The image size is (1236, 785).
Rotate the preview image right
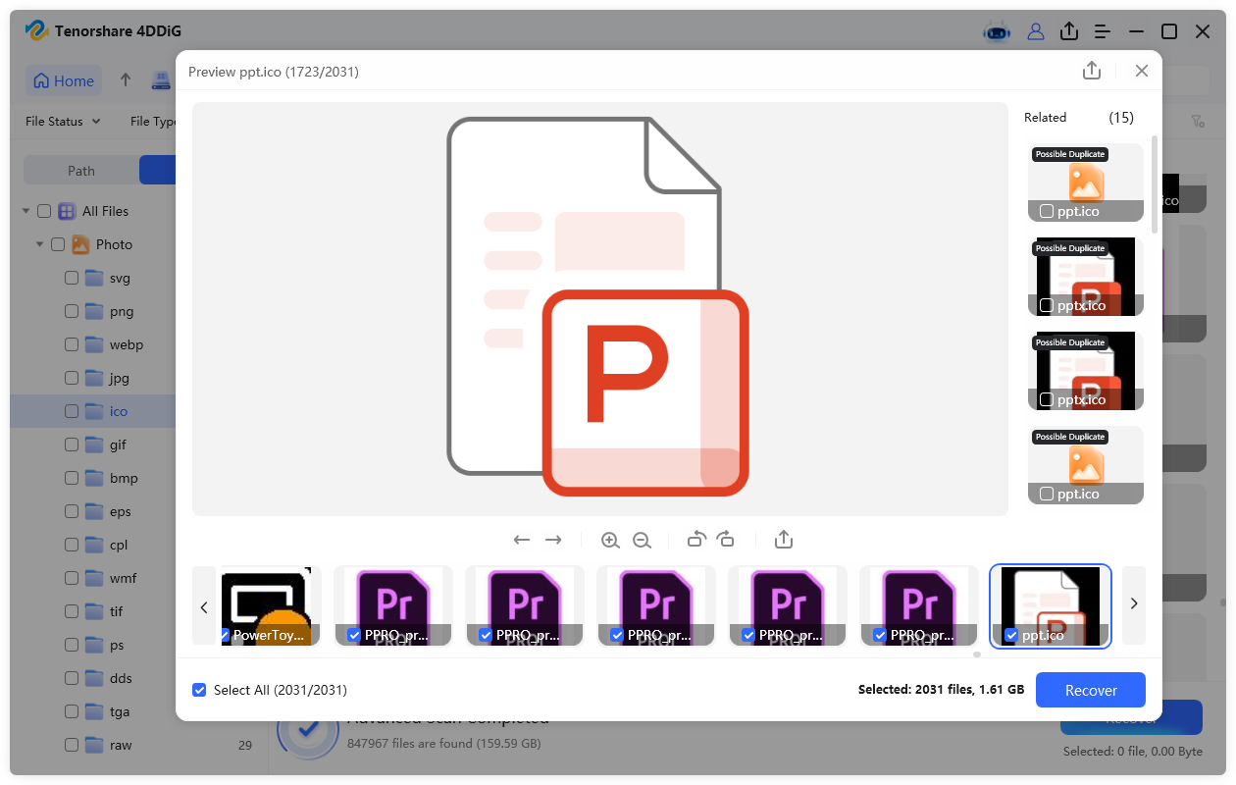pyautogui.click(x=726, y=539)
